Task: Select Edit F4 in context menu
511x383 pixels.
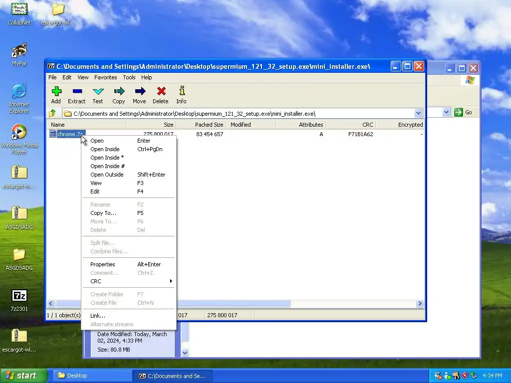Action: point(129,191)
